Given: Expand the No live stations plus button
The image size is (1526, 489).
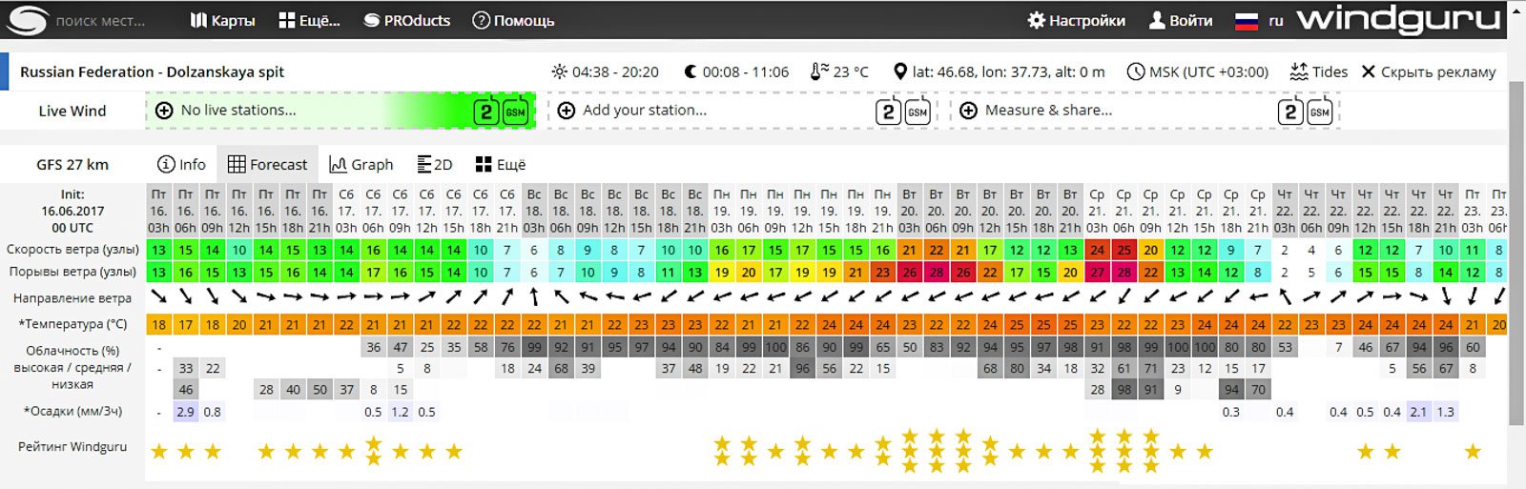Looking at the screenshot, I should [164, 111].
